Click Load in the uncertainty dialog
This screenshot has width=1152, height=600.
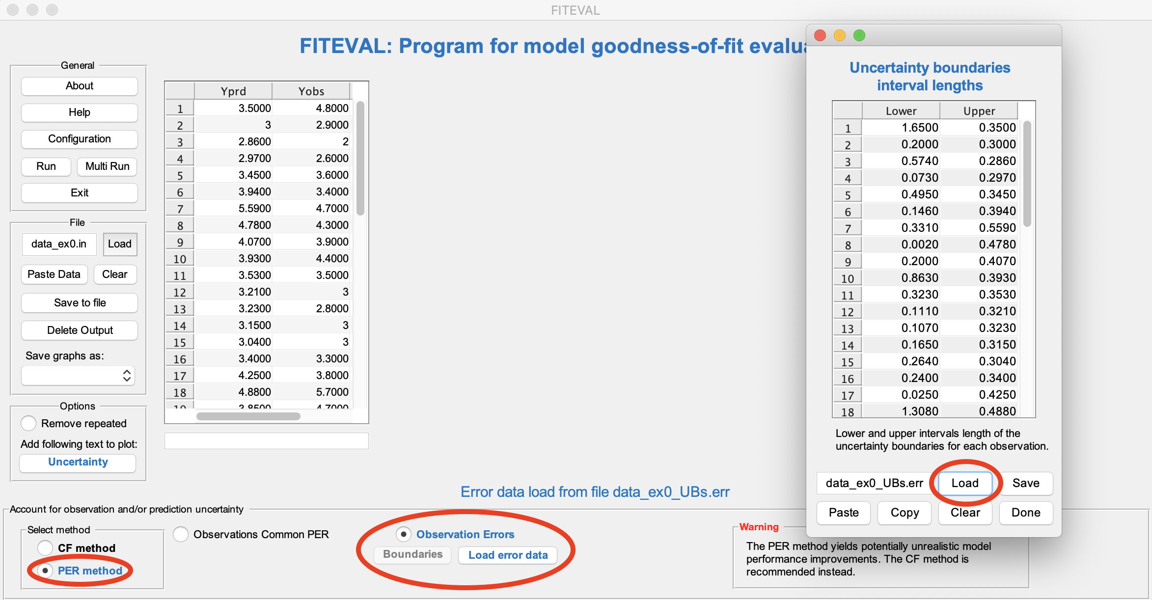(964, 483)
